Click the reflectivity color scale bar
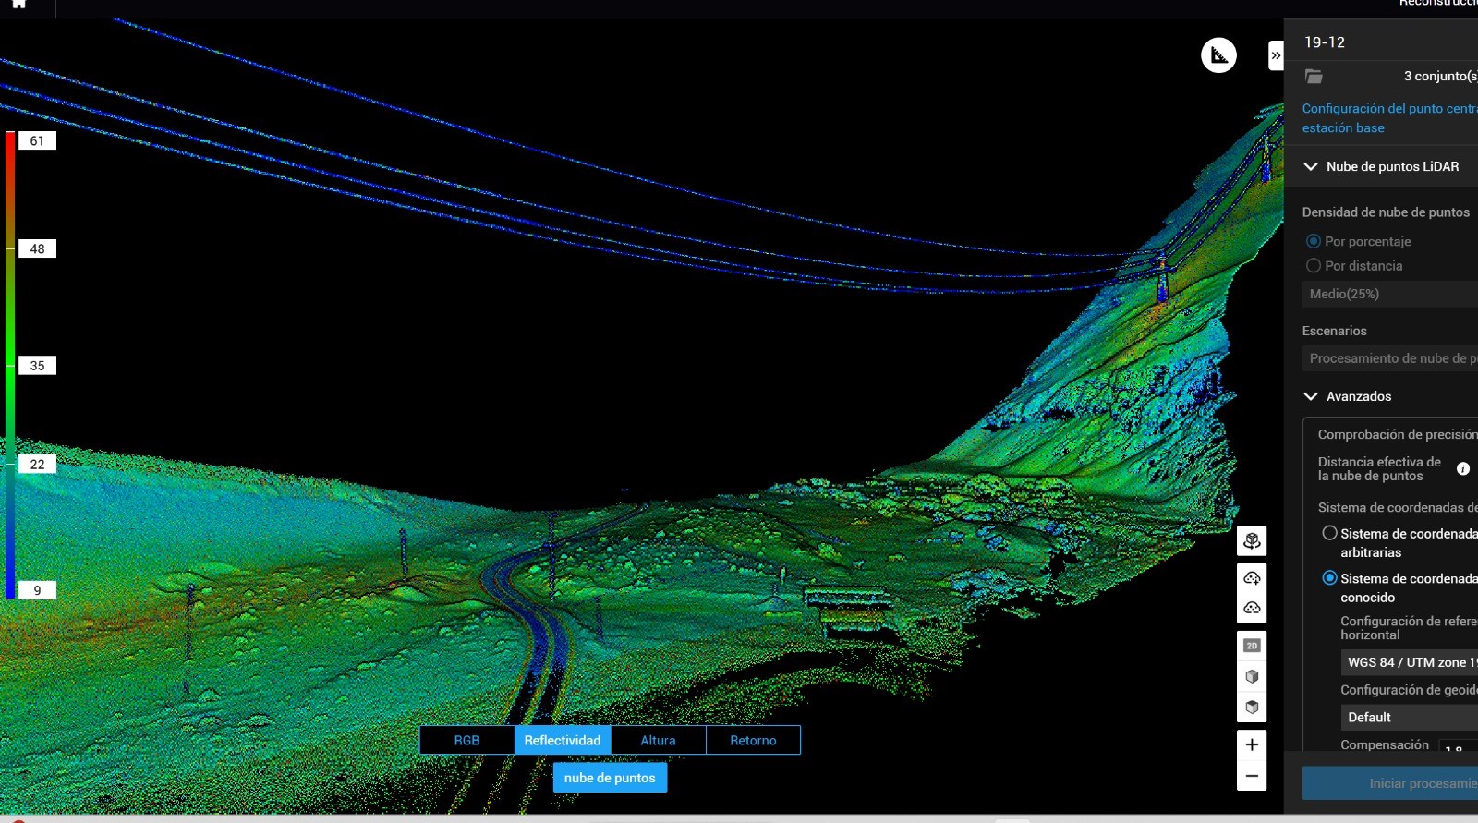 click(10, 365)
